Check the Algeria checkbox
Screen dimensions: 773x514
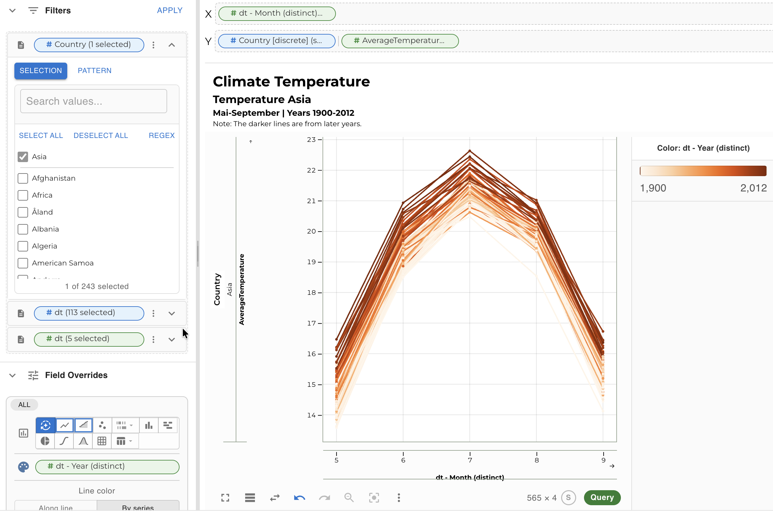point(23,246)
